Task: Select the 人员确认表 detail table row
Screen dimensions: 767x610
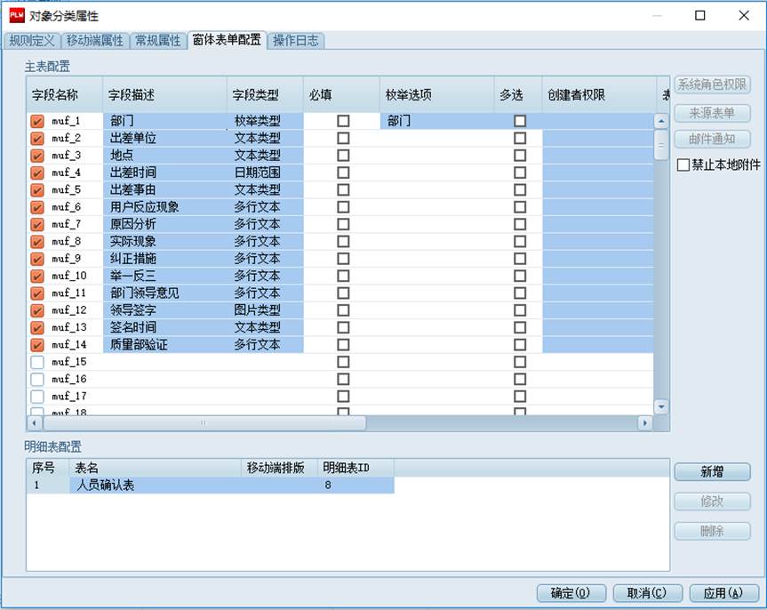Action: (211, 486)
